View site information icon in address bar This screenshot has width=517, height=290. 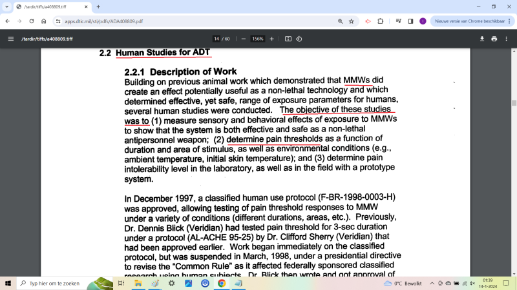(x=58, y=21)
